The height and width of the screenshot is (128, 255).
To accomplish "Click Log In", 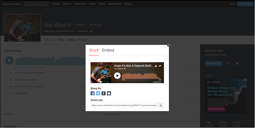I will click(x=232, y=4).
